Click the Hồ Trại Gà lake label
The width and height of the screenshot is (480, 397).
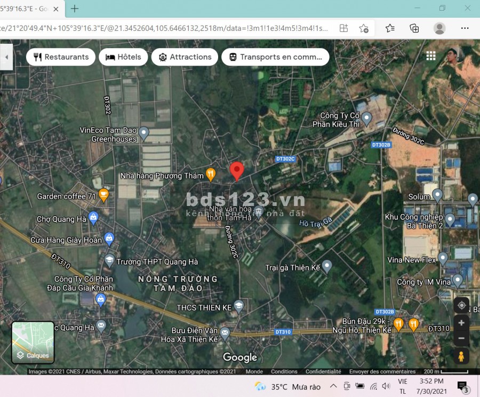click(x=315, y=222)
